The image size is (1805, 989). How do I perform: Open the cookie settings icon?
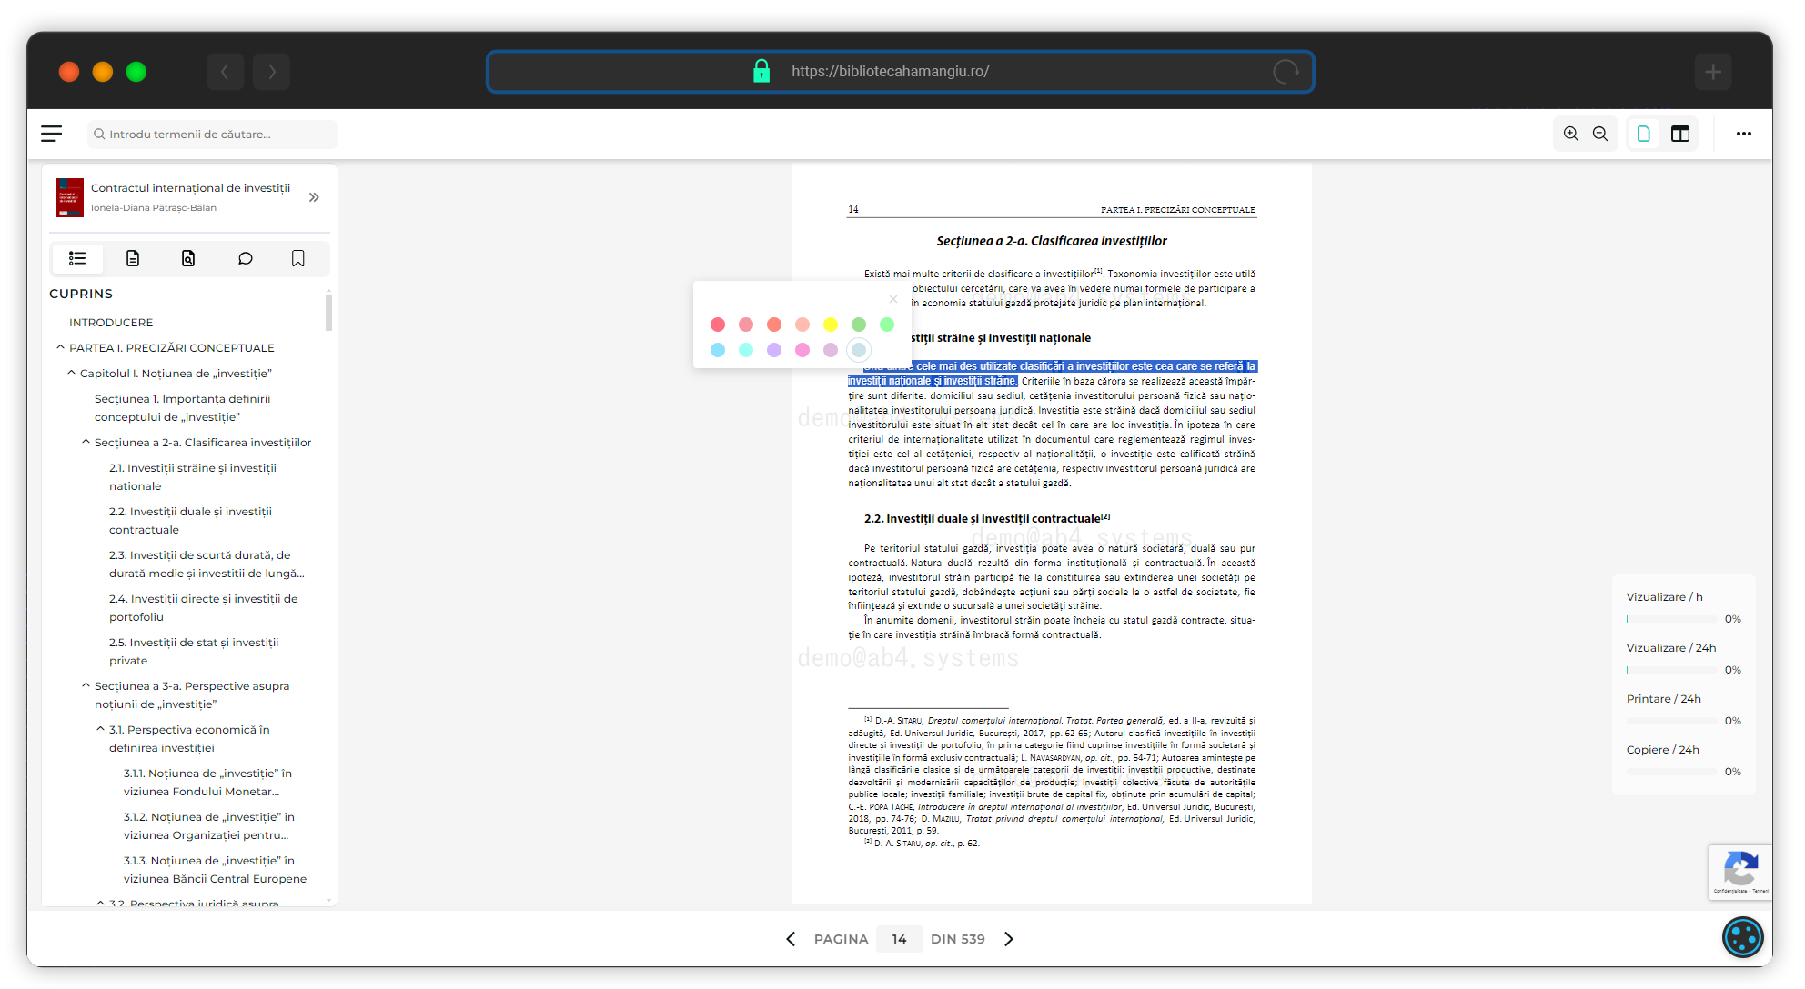tap(1743, 937)
